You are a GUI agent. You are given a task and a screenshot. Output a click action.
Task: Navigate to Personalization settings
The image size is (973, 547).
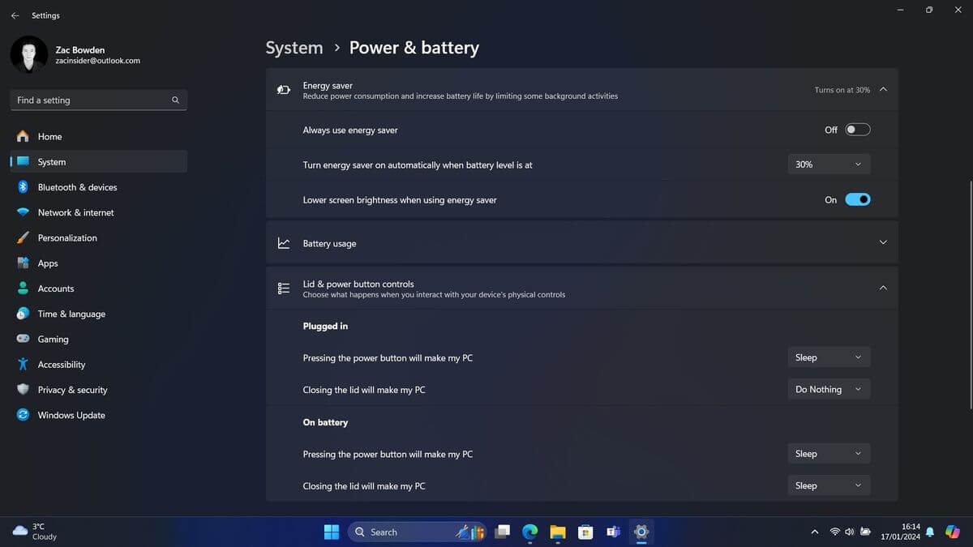pos(67,238)
